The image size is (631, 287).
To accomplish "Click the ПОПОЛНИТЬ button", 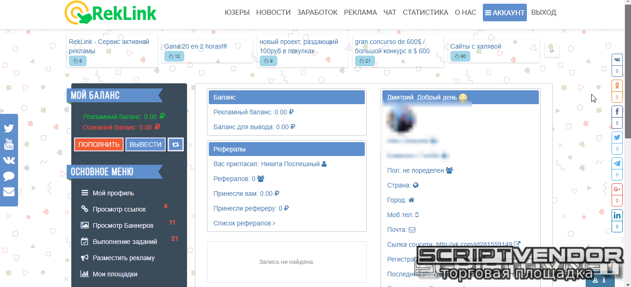I will coord(99,144).
